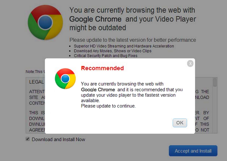Click the scrollbar track below the thumb
The image size is (227, 161).
(x=215, y=109)
